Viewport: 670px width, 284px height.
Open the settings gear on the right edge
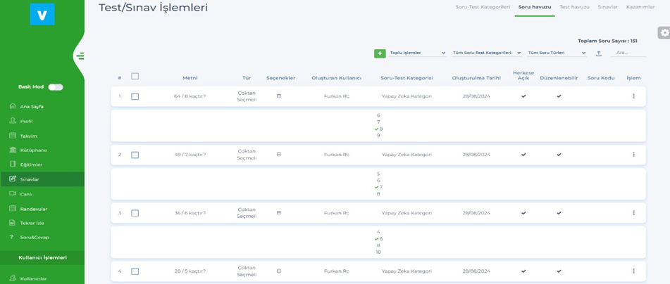(x=664, y=33)
